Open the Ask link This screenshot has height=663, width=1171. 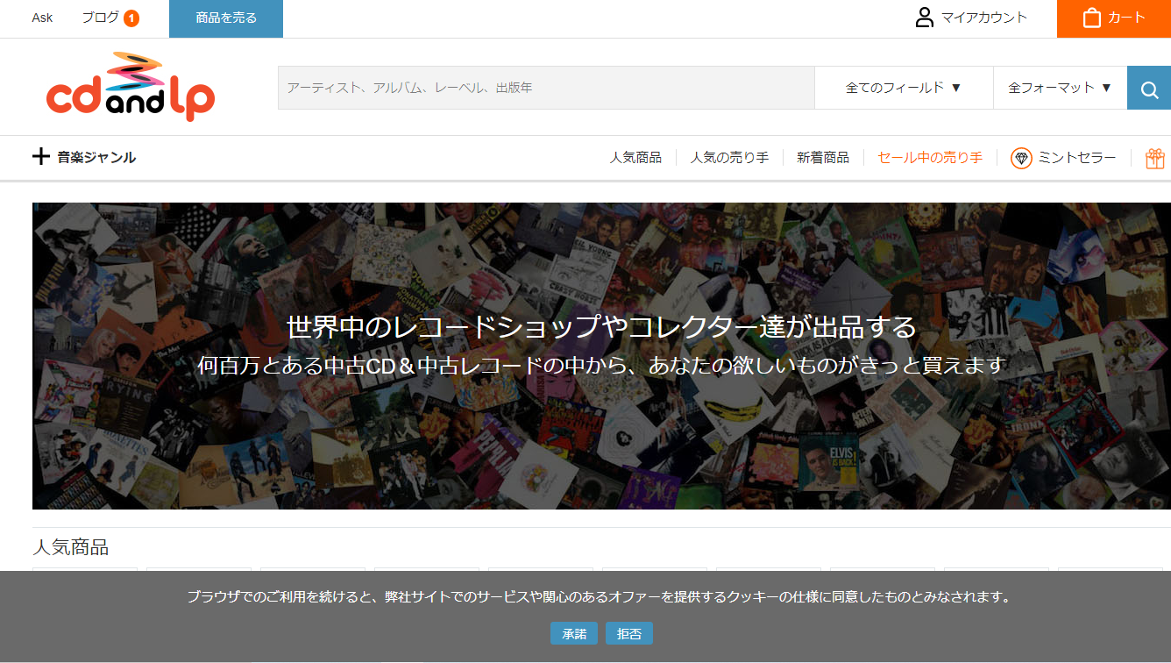(42, 18)
